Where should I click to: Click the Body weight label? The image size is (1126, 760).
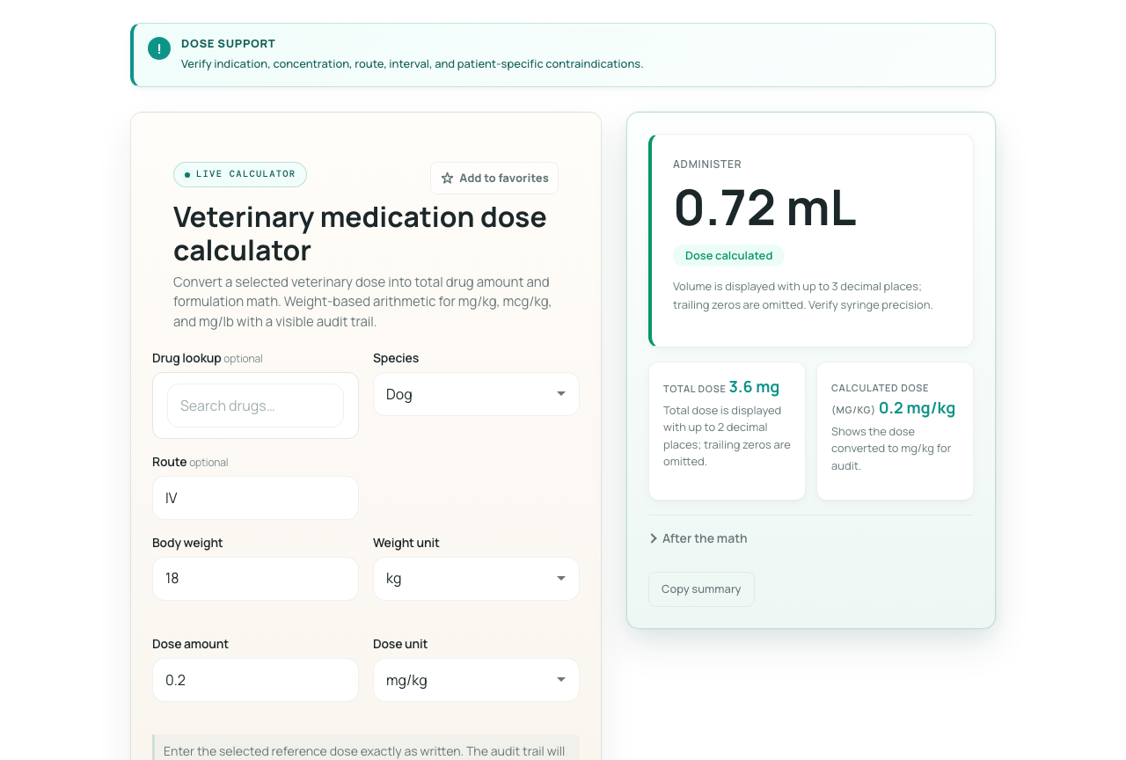click(187, 543)
